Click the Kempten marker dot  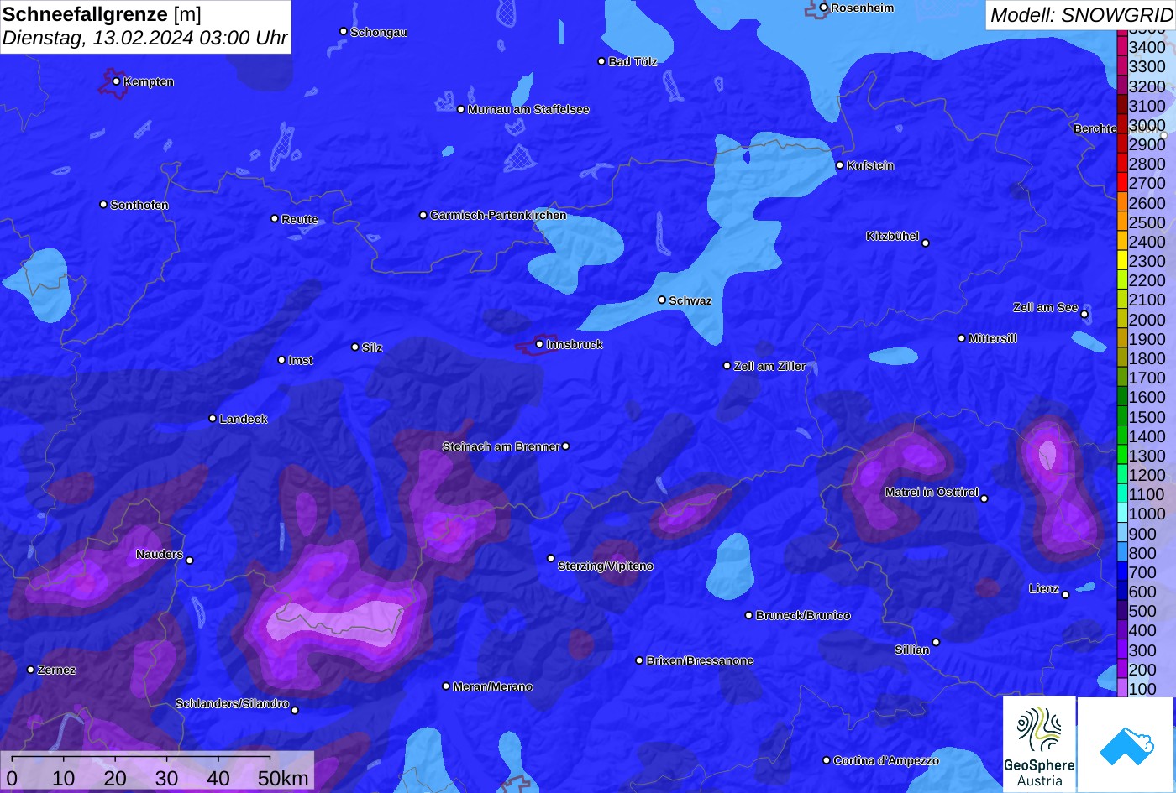tap(117, 81)
